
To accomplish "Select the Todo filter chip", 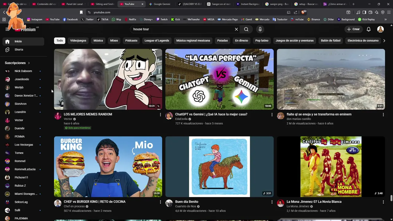I will [60, 41].
